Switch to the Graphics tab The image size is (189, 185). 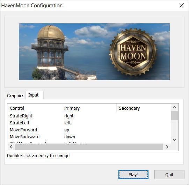15,95
